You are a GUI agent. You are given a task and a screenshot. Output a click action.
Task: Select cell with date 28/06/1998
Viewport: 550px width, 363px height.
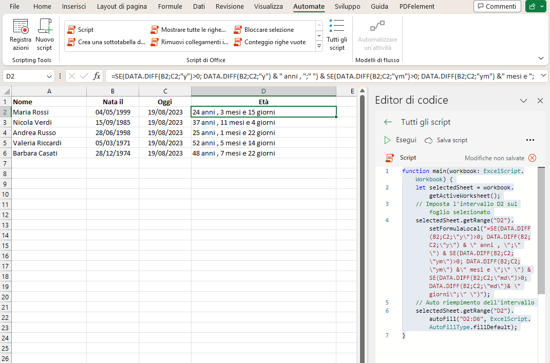click(112, 132)
